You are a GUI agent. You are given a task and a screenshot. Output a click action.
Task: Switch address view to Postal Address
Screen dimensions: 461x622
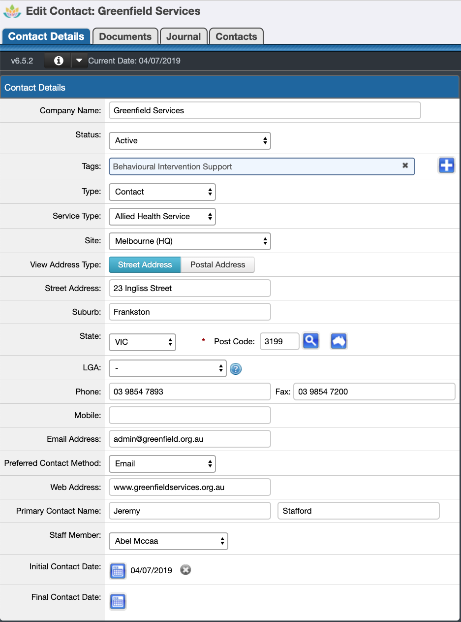pyautogui.click(x=217, y=264)
